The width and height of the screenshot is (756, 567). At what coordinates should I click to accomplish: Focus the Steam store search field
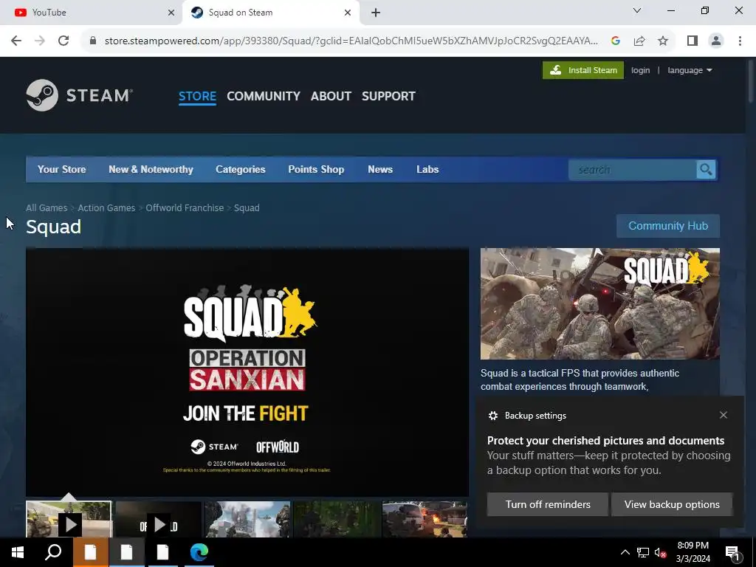click(633, 170)
